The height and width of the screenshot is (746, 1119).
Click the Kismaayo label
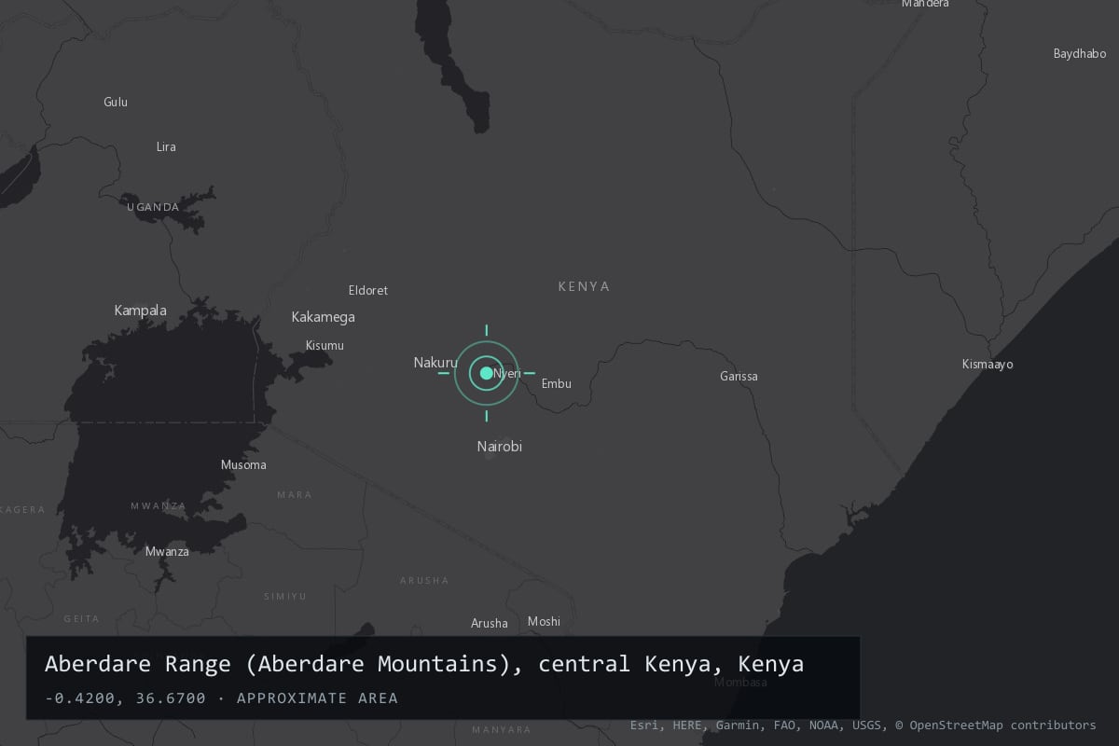(x=988, y=364)
